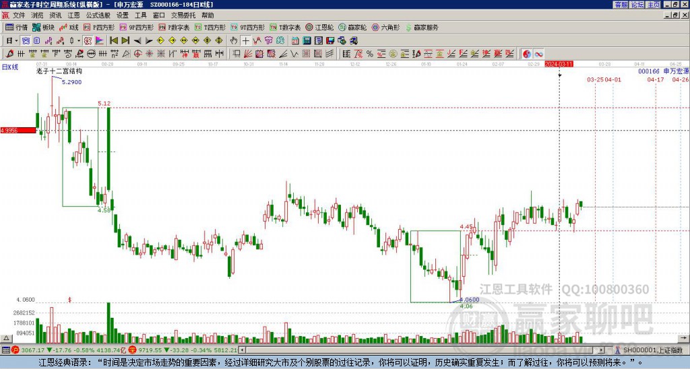
Task: Open the 主页 homepage link
Action: pyautogui.click(x=654, y=5)
